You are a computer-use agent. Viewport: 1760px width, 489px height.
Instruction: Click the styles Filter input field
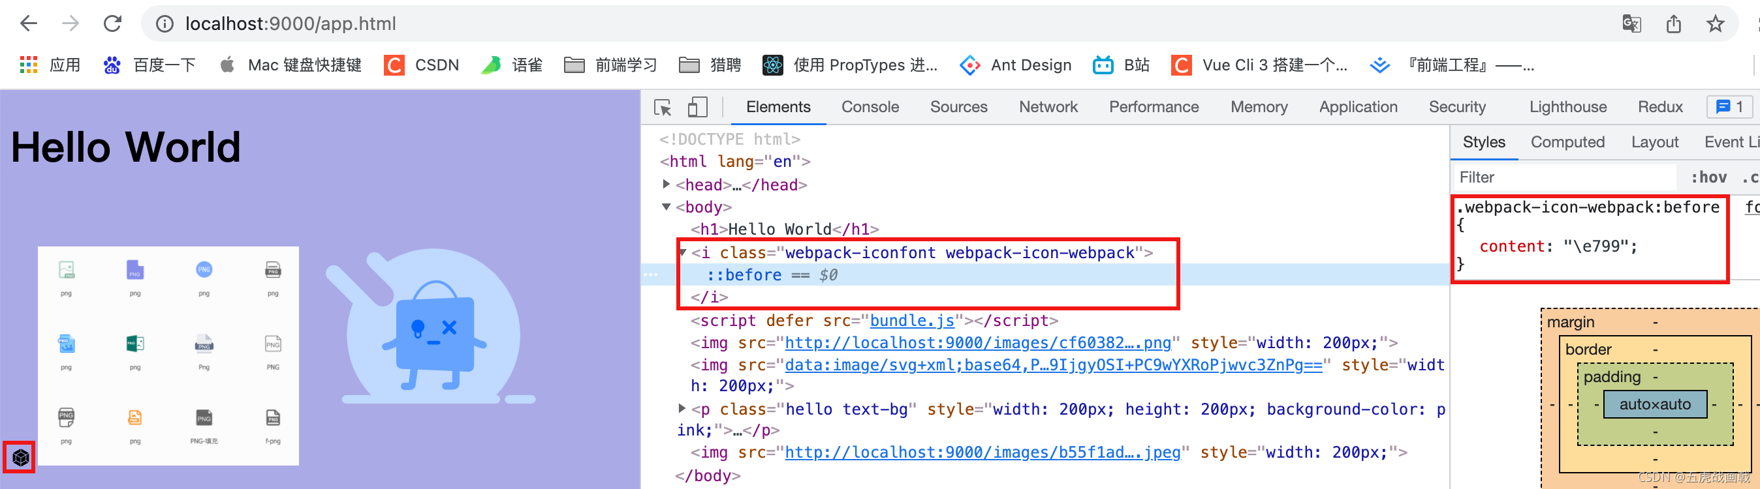pos(1565,177)
